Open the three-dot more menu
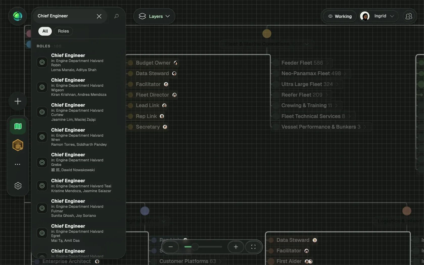The height and width of the screenshot is (265, 424). pyautogui.click(x=17, y=164)
